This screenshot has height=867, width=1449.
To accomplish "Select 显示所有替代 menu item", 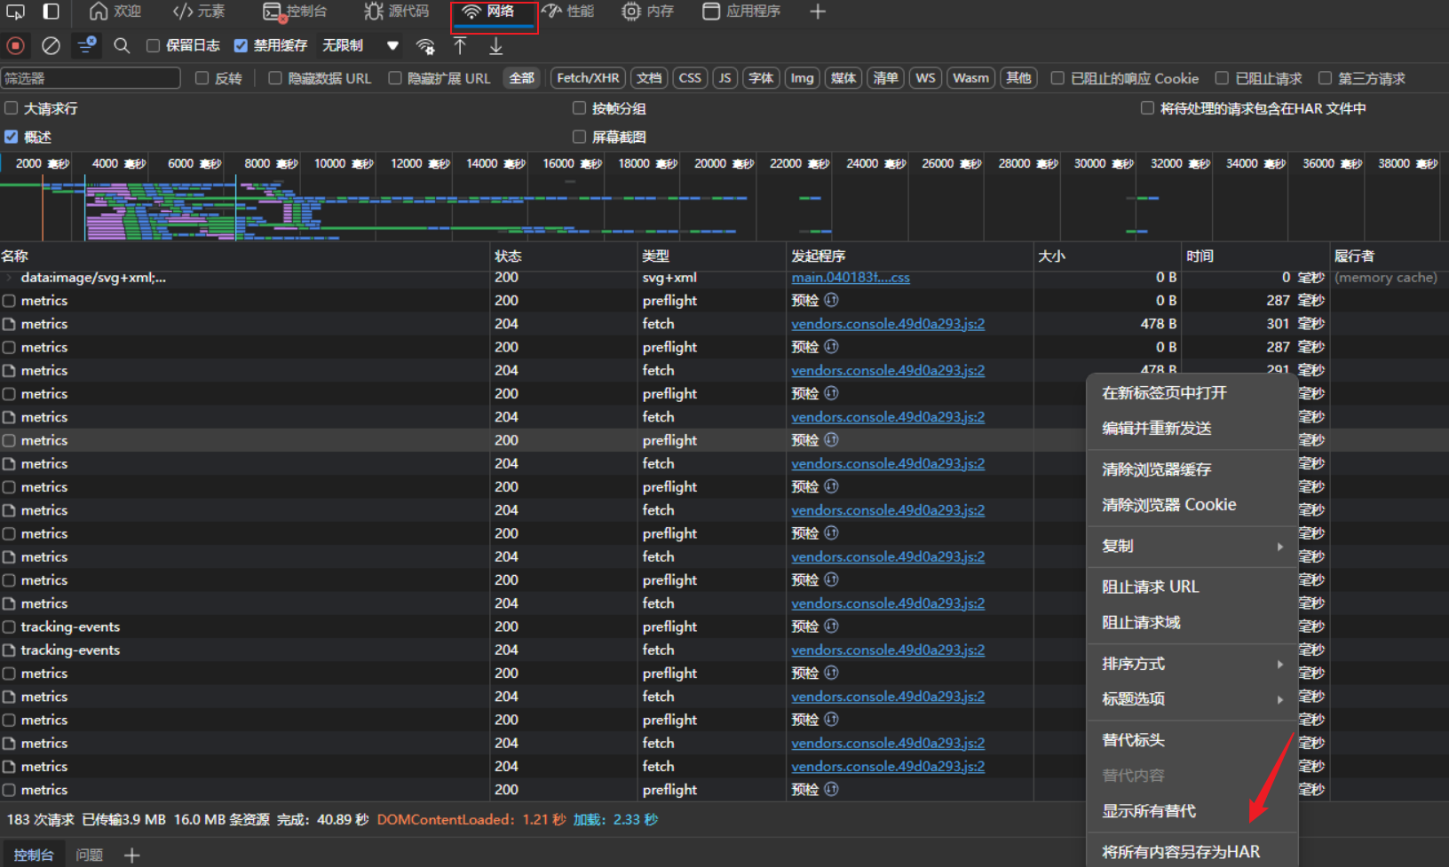I will point(1192,811).
